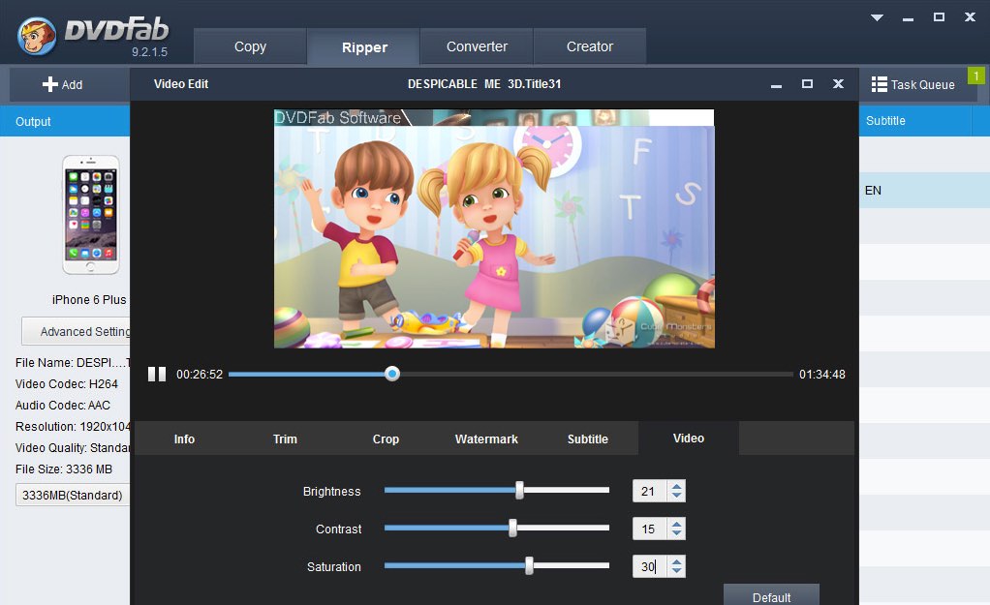This screenshot has height=605, width=990.
Task: Pause the video preview playback
Action: point(157,374)
